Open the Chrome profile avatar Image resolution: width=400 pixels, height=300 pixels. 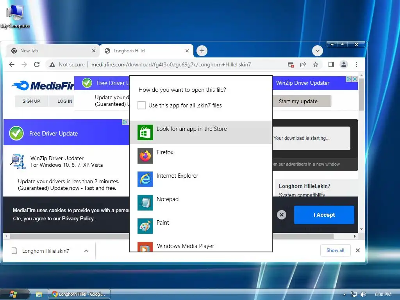pos(344,64)
